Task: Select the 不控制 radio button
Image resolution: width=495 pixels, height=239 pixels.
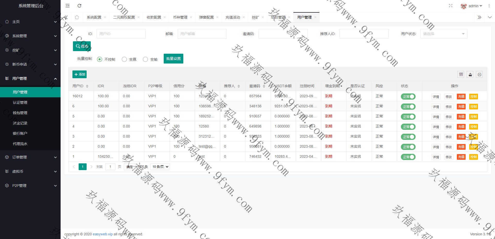Action: pyautogui.click(x=100, y=59)
